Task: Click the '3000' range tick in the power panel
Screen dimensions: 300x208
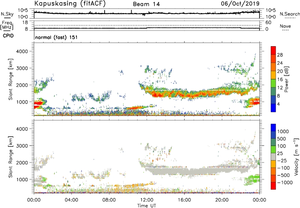Action: [x=22, y=68]
